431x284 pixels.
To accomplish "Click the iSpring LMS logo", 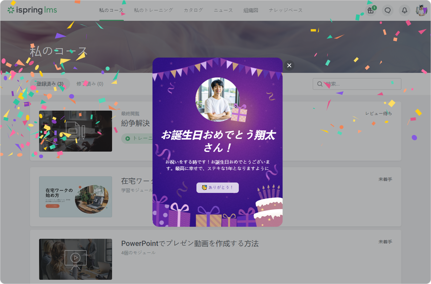I will (x=32, y=10).
